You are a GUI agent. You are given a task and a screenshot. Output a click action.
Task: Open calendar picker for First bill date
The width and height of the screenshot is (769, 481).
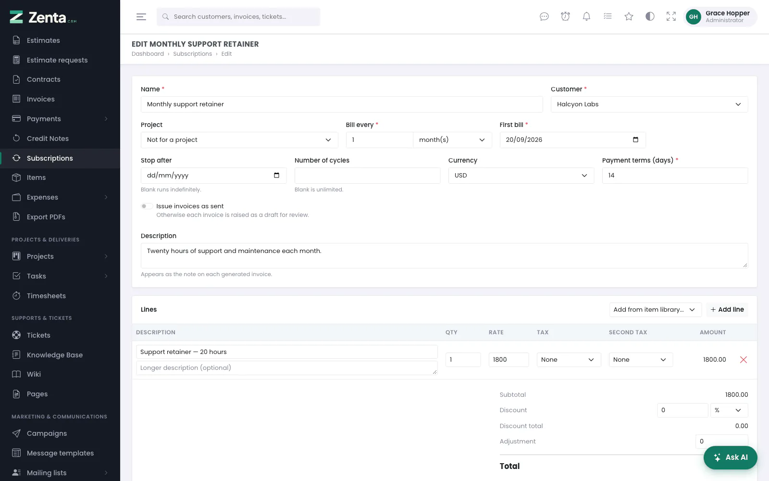tap(635, 139)
